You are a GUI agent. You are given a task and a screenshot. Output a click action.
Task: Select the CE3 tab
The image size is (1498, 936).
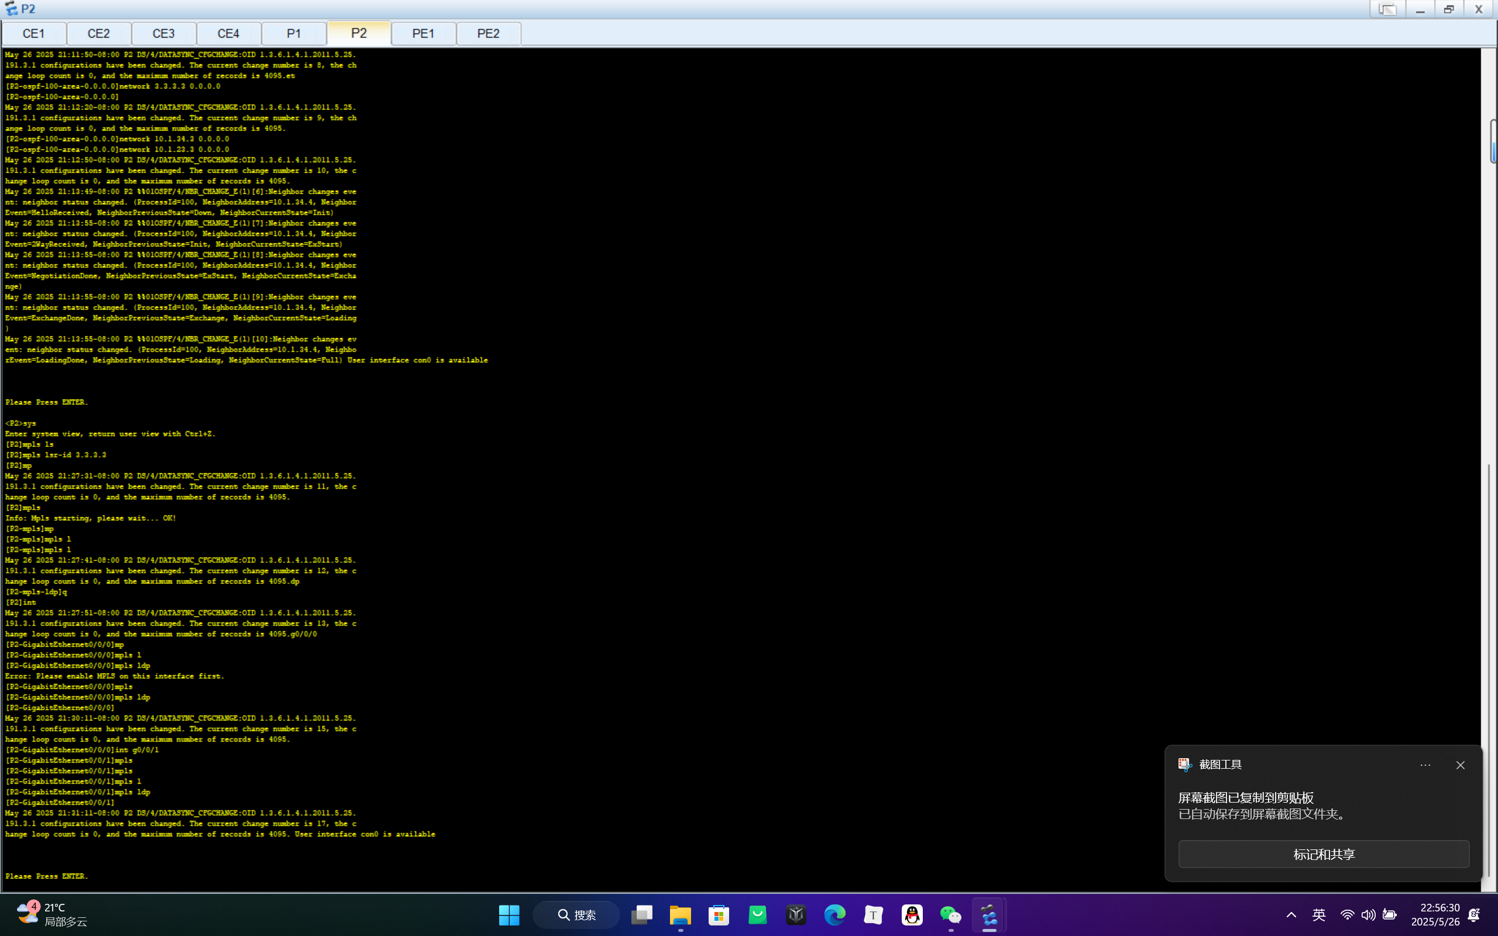coord(163,33)
